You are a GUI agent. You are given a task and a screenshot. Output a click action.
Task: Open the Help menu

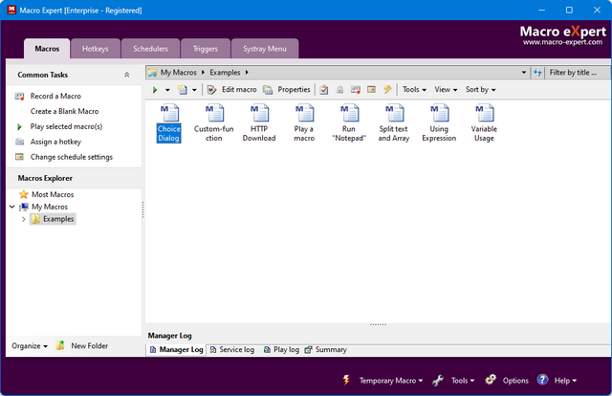(565, 381)
